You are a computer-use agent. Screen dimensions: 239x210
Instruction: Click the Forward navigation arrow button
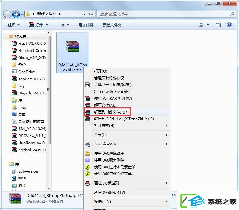click(x=16, y=14)
